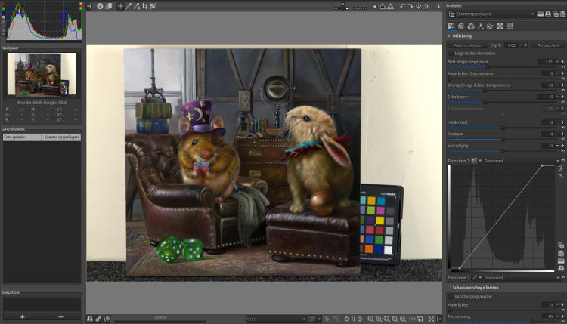This screenshot has height=324, width=567.
Task: Click the Clip % value field
Action: pos(511,45)
